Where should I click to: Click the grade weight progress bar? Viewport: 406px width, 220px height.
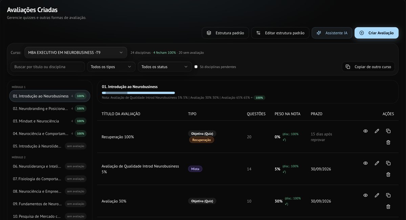[x=138, y=92]
